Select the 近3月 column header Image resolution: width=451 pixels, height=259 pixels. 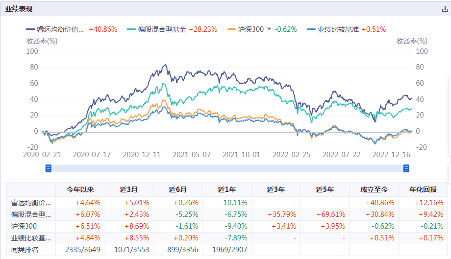128,189
